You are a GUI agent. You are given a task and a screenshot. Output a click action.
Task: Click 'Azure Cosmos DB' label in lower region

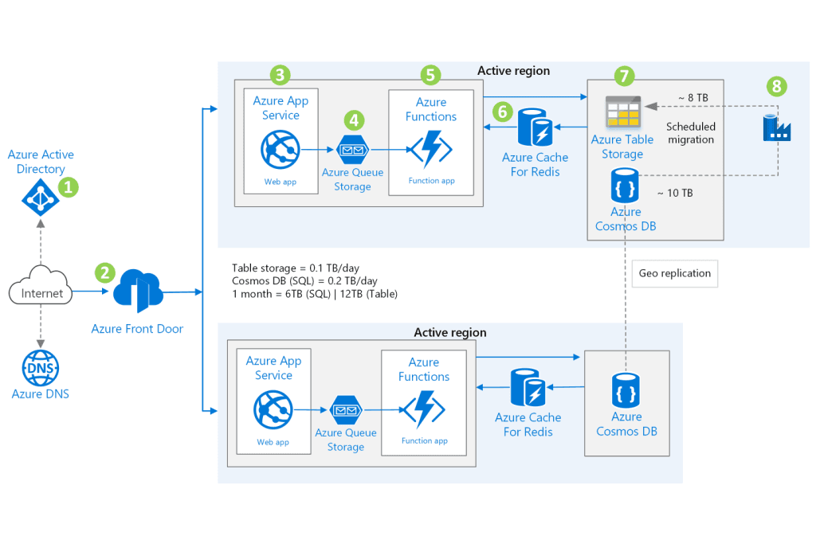pos(626,425)
